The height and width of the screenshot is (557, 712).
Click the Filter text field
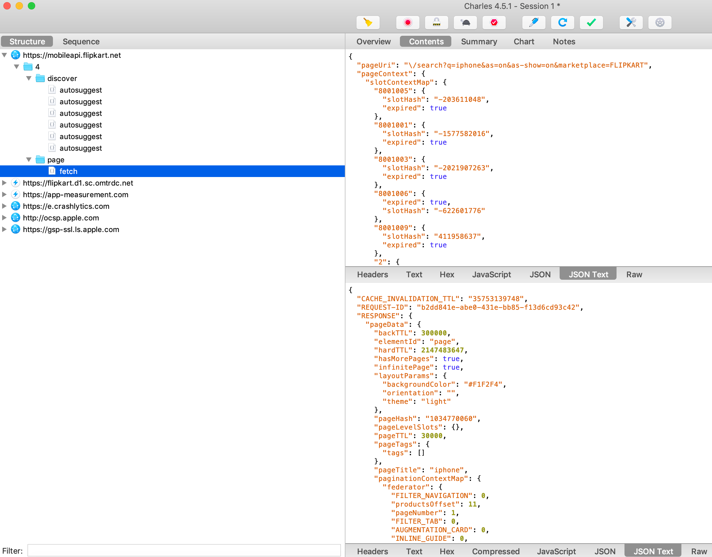184,551
